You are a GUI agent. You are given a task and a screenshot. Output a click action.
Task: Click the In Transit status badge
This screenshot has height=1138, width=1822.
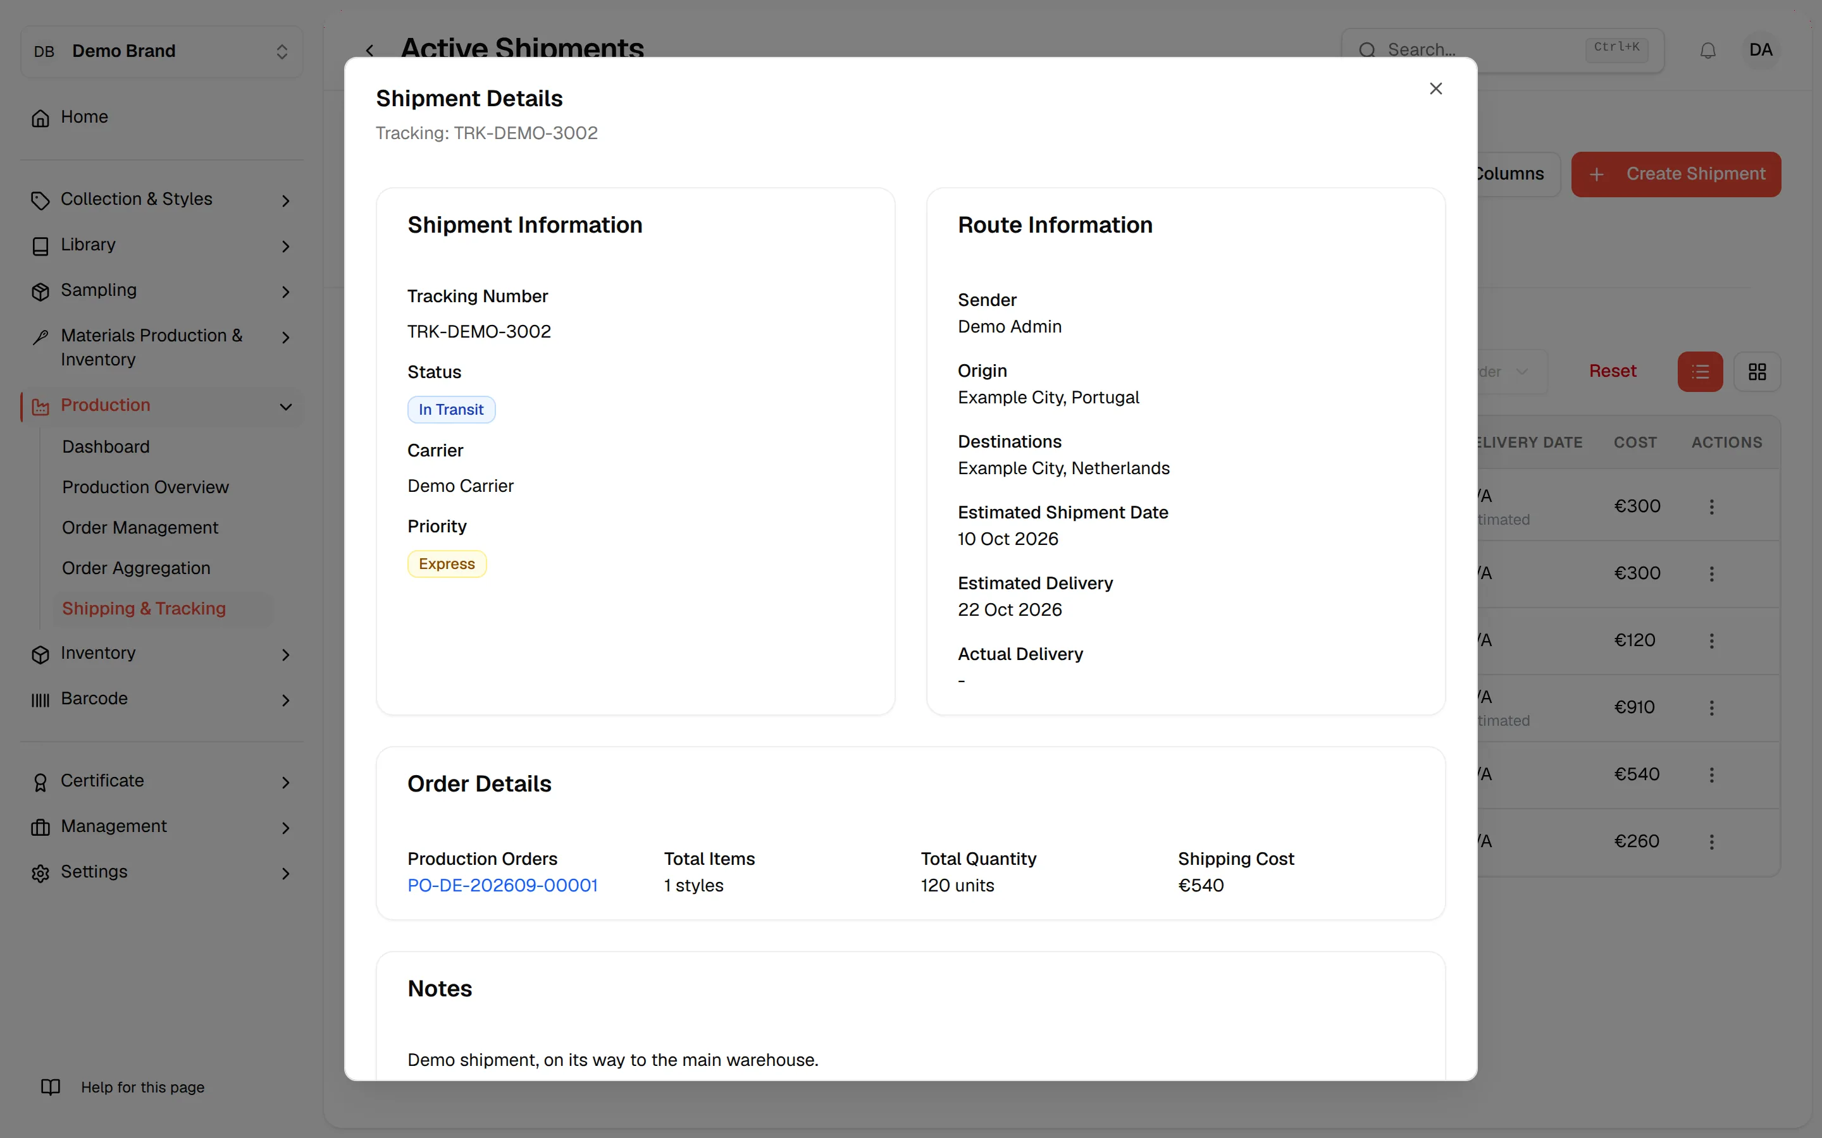(x=451, y=410)
